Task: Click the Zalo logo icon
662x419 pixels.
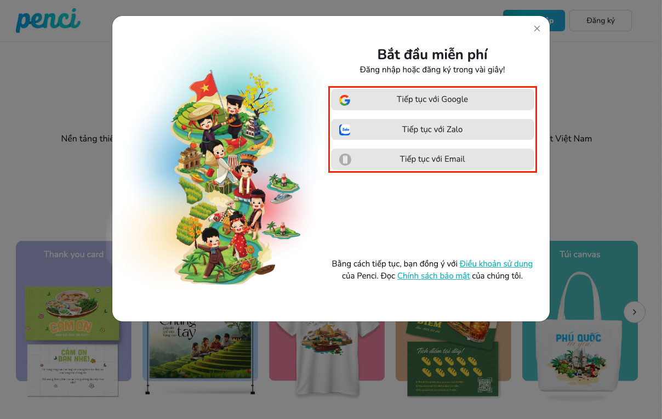Action: [345, 129]
